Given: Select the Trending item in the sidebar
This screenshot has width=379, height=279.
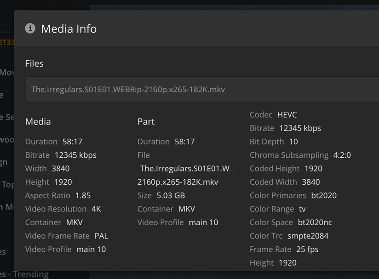Looking at the screenshot, I should [28, 274].
